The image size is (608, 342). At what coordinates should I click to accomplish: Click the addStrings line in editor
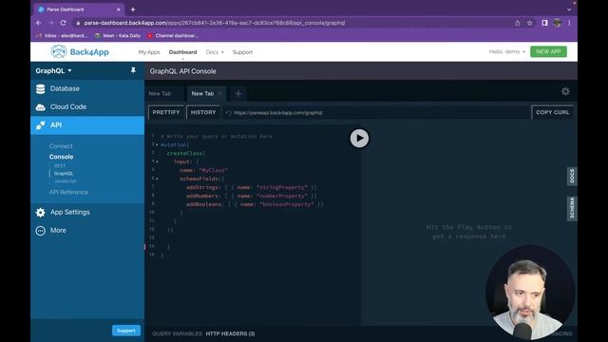[251, 187]
